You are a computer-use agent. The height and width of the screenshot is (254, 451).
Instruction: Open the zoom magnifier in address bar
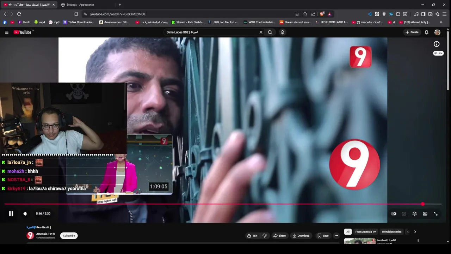(305, 14)
